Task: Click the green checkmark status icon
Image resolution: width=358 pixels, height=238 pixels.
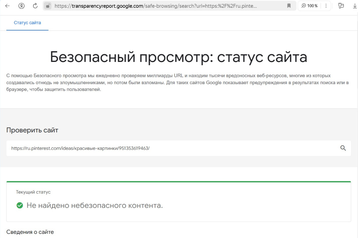Action: 20,205
